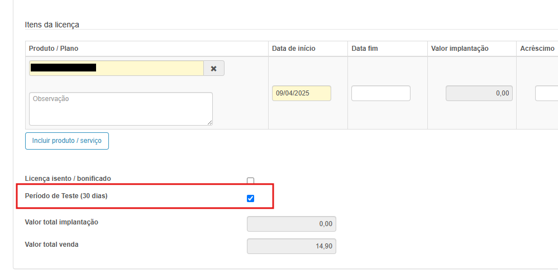Click the Data de início column header
This screenshot has width=558, height=273.
coord(294,49)
